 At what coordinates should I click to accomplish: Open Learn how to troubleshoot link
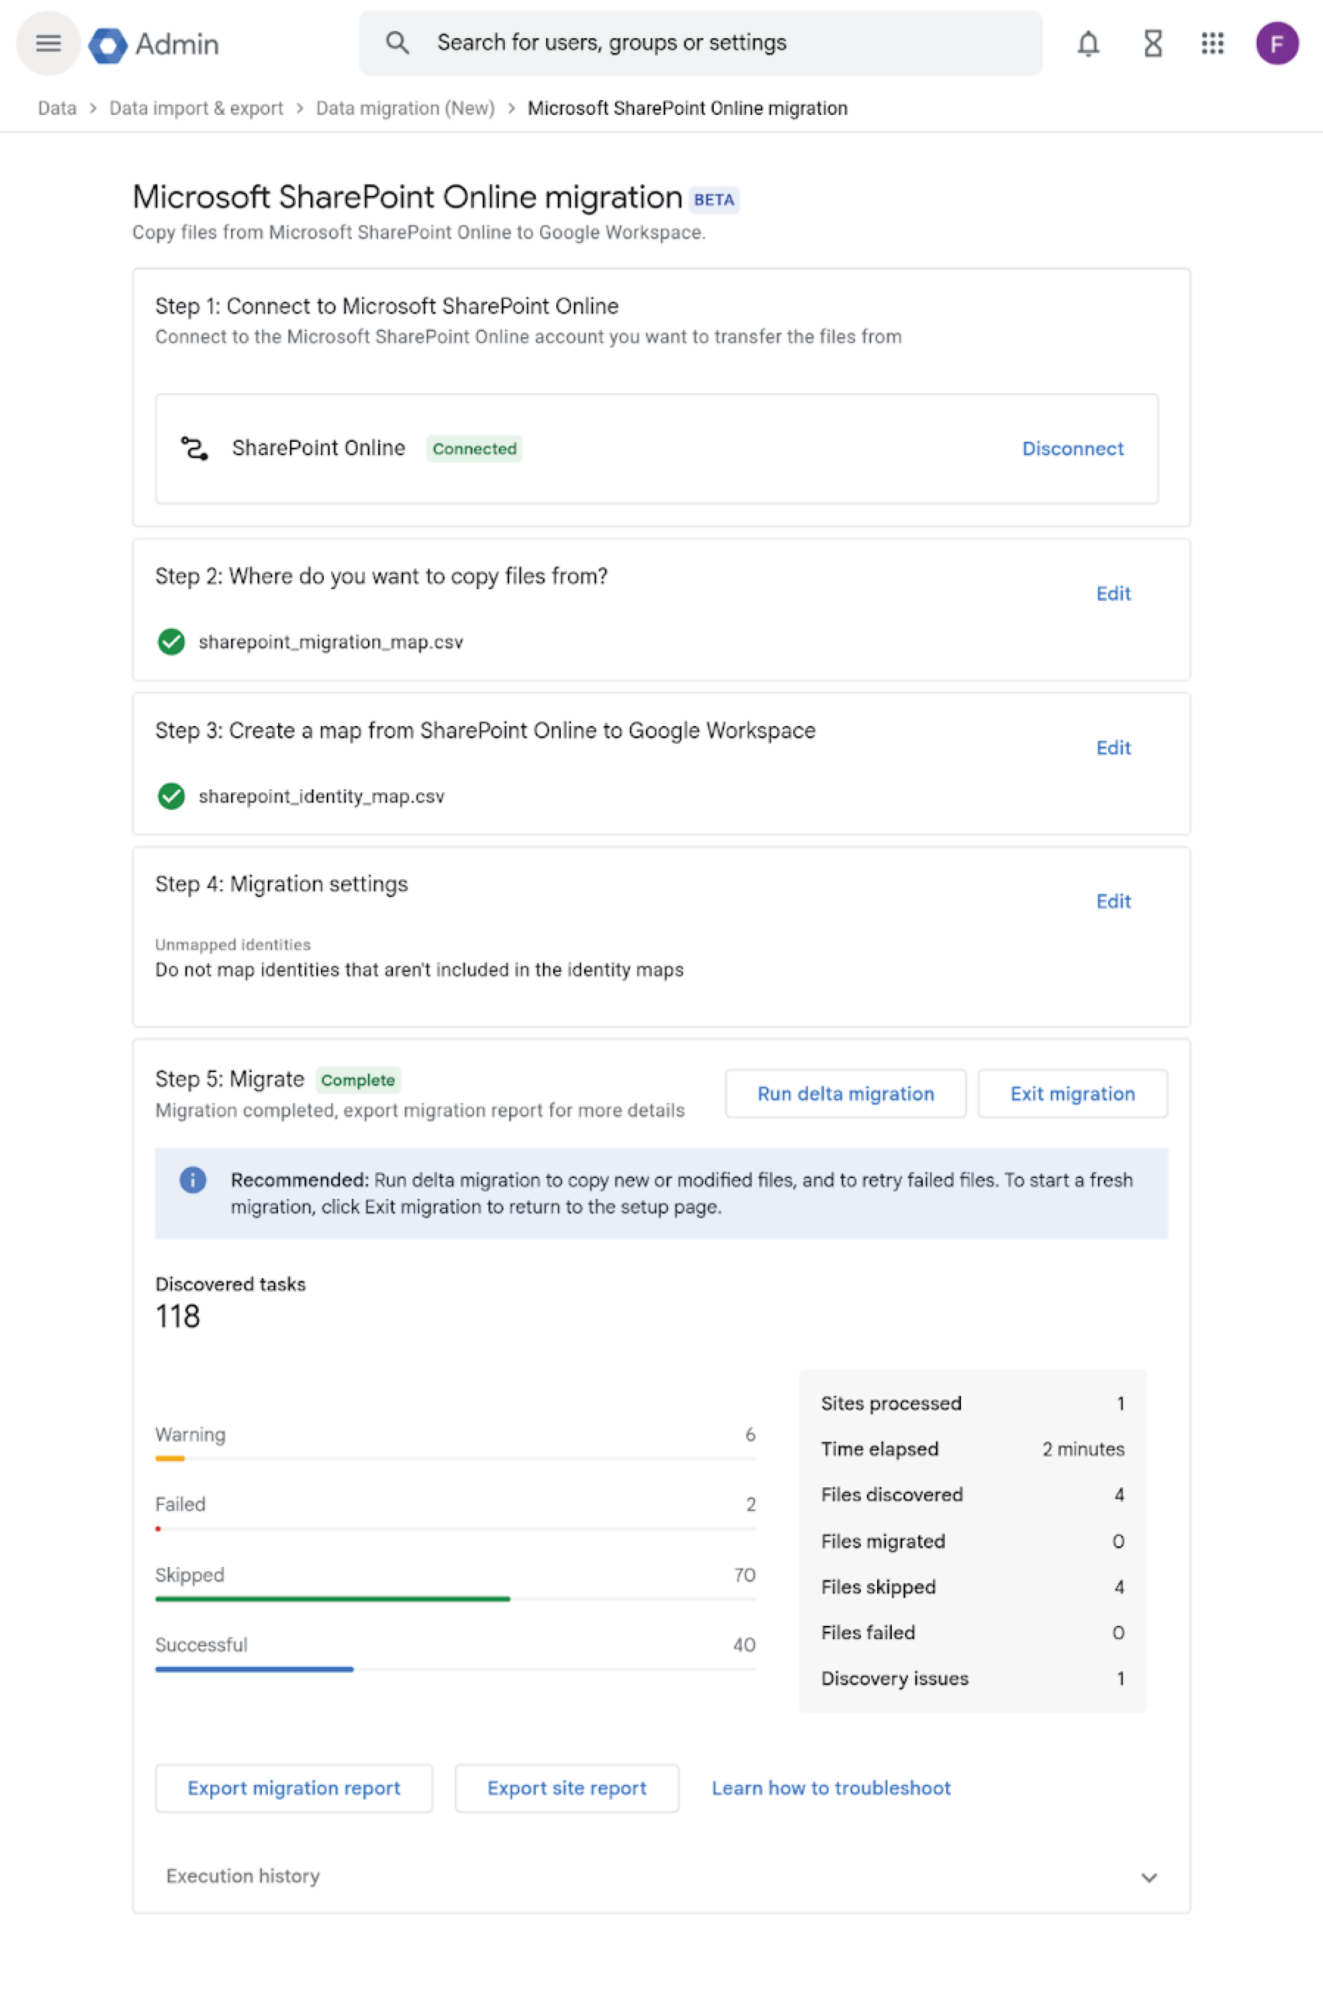coord(831,1789)
